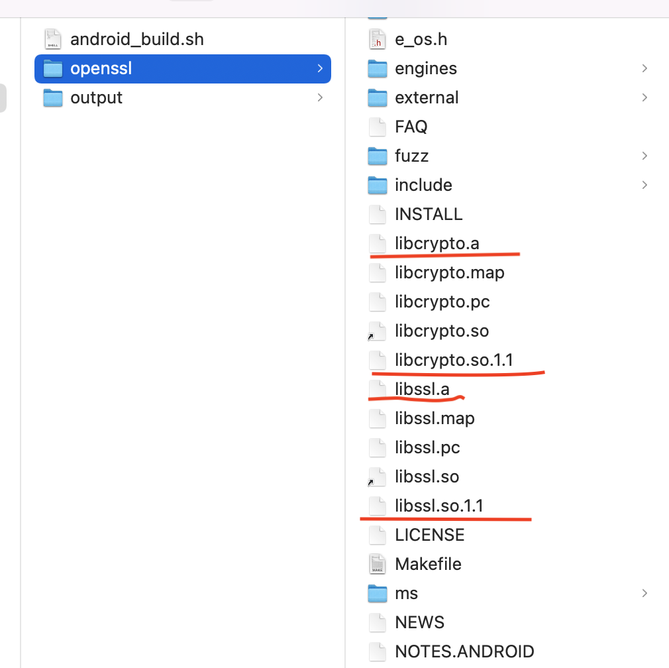Expand the chevron next to output
The width and height of the screenshot is (669, 668).
320,97
